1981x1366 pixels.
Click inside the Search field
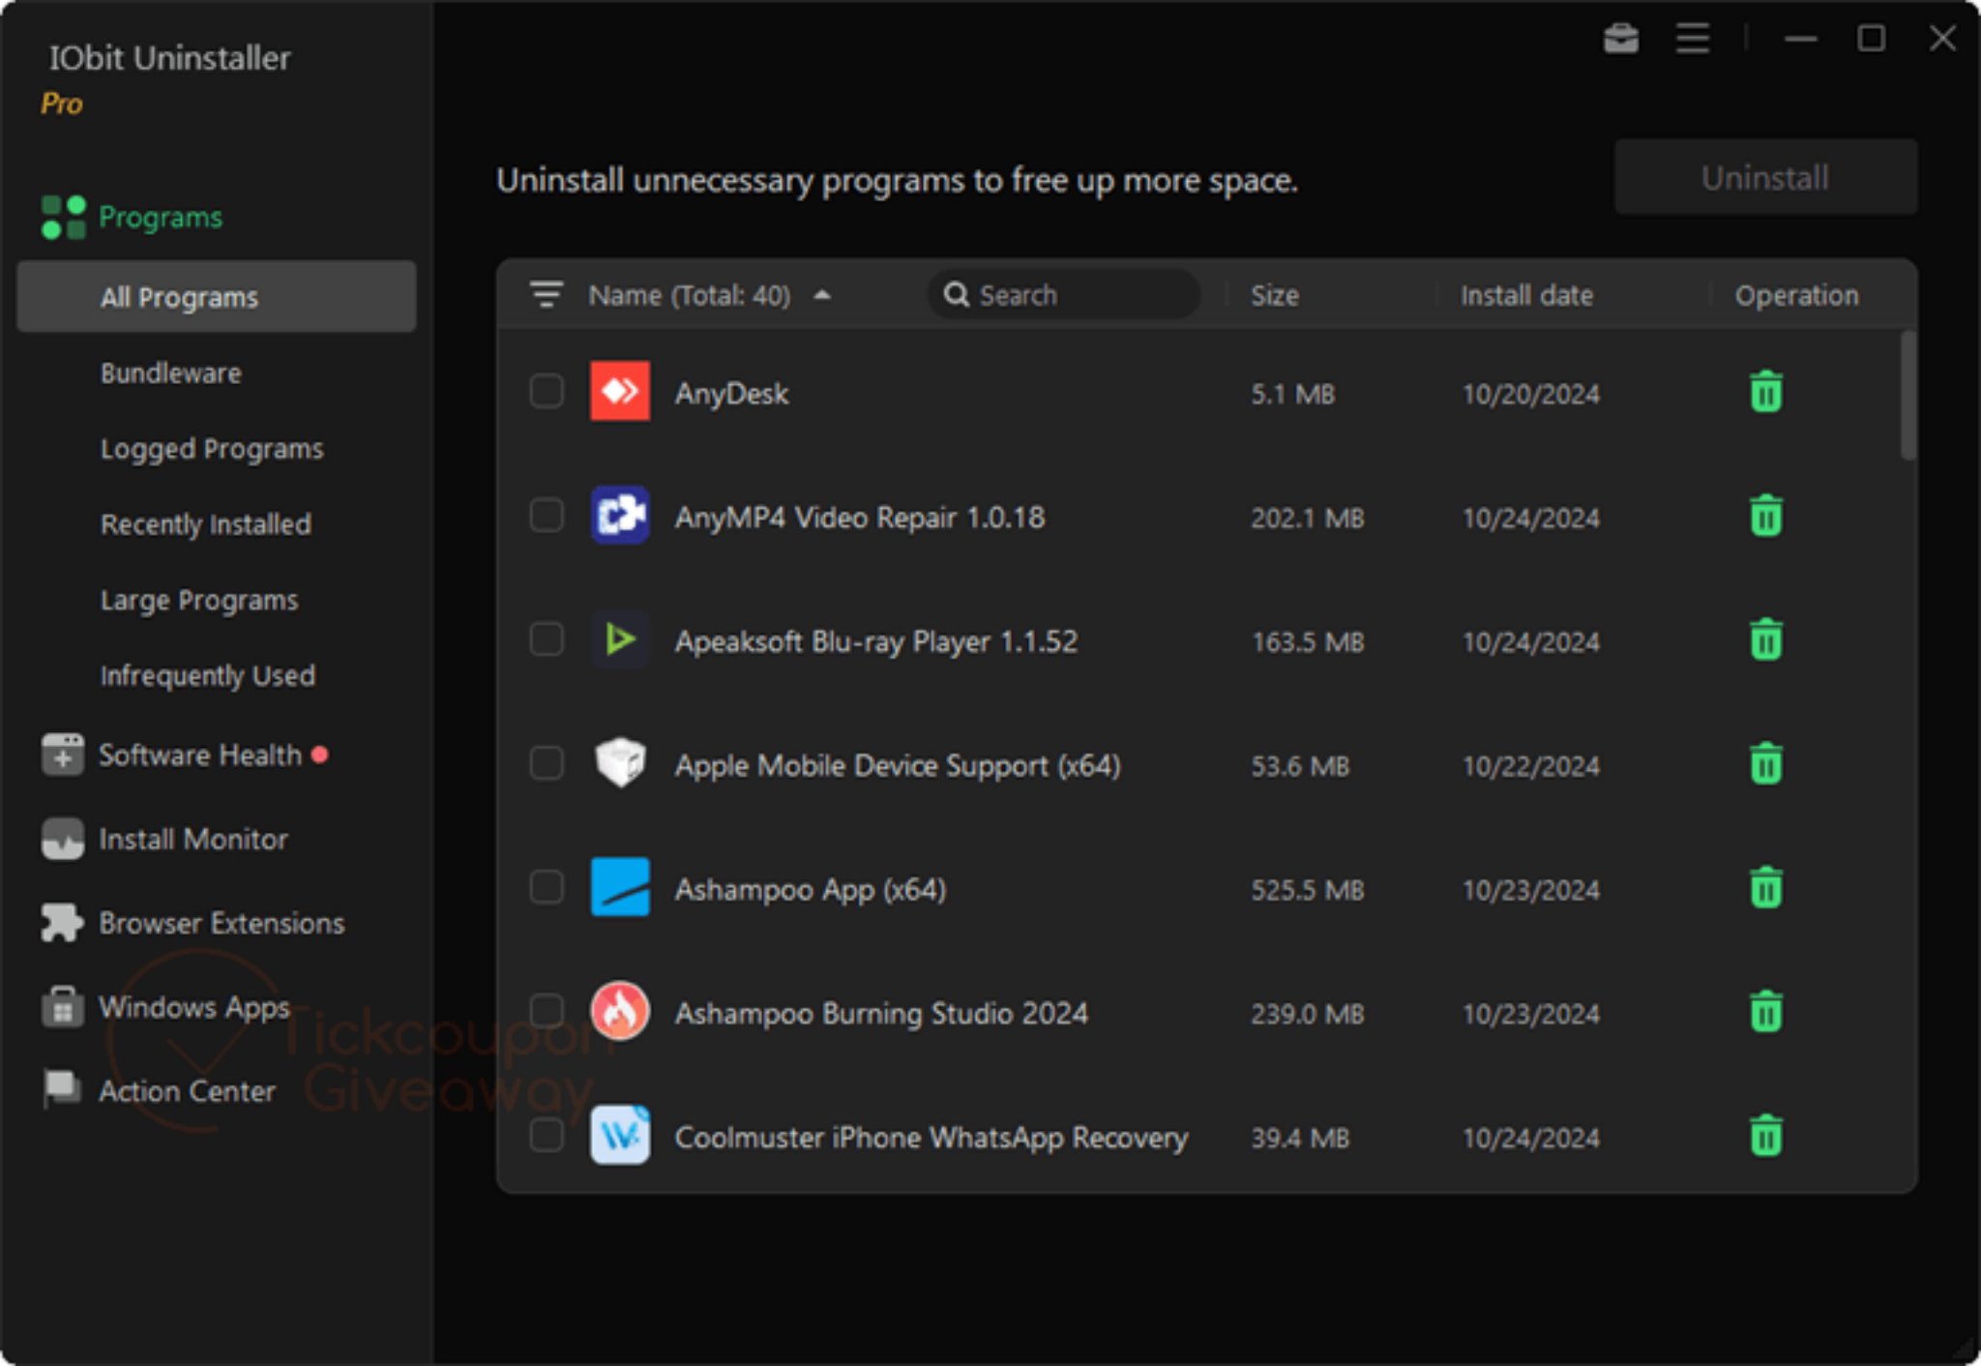(1064, 295)
